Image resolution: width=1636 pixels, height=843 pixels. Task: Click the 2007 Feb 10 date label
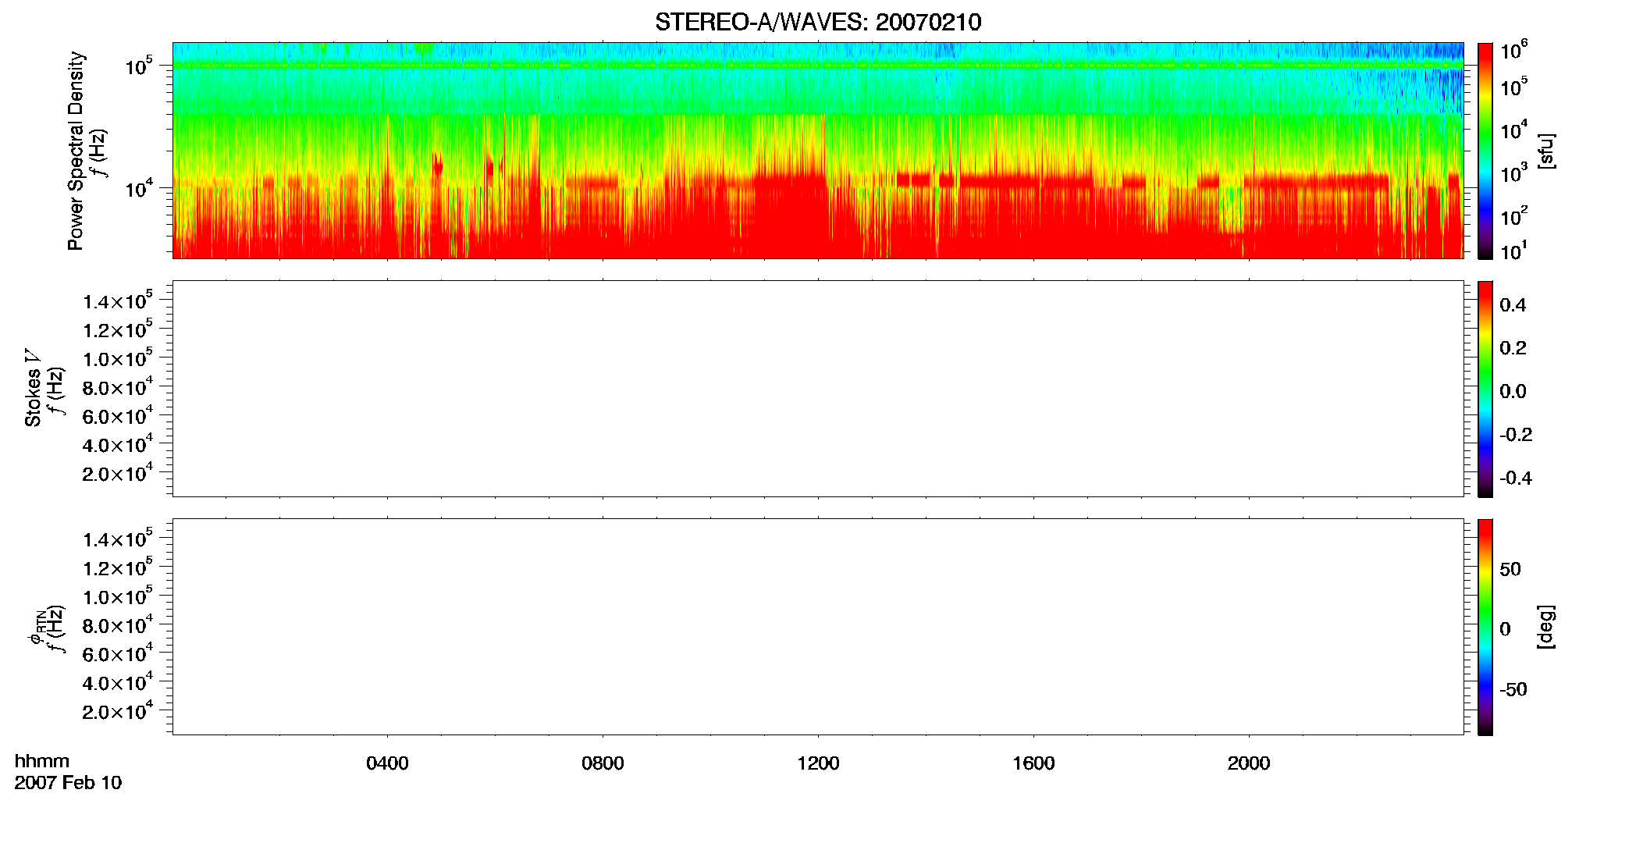click(x=68, y=783)
